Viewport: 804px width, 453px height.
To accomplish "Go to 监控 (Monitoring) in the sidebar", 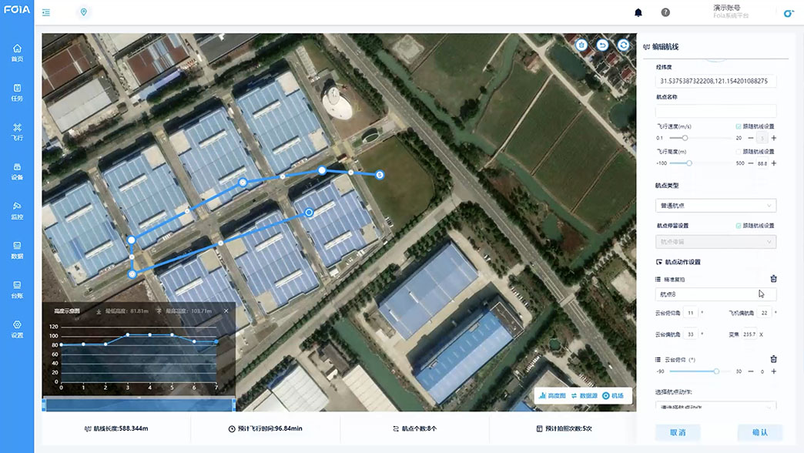I will [x=17, y=210].
